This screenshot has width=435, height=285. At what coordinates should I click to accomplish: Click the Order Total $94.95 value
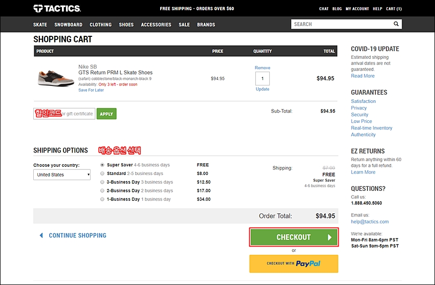click(325, 216)
